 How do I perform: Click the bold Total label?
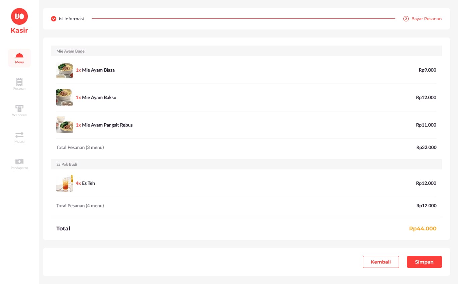63,229
